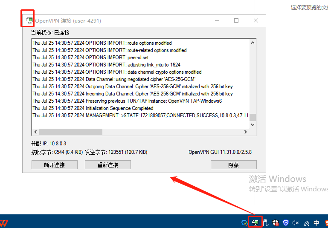Viewport: 328px width, 228px height.
Task: Click the '接收字节: 6544 (6.4 KiB)' text
Action: click(x=57, y=152)
